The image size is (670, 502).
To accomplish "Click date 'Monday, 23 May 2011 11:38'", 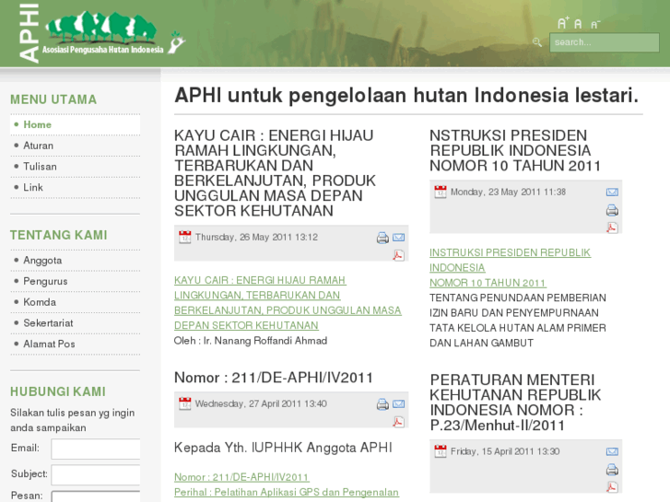I will [508, 192].
